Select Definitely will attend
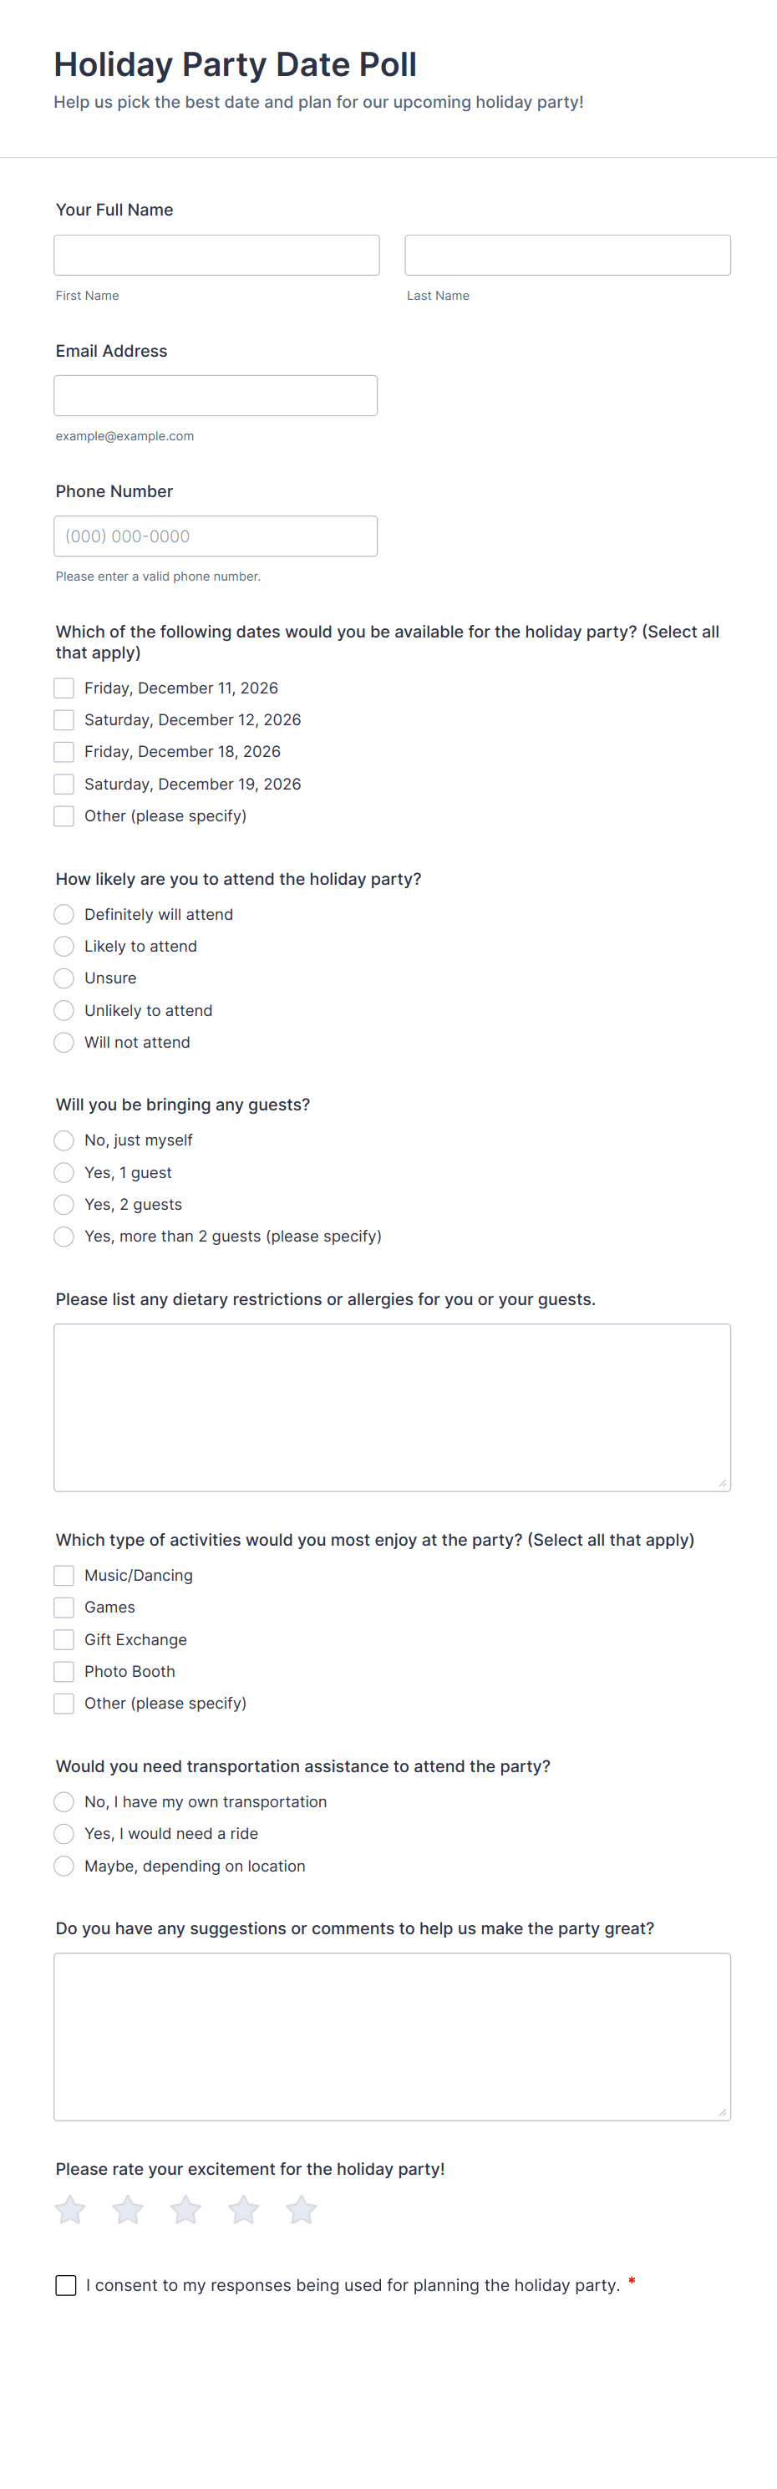The width and height of the screenshot is (777, 2489). pos(63,914)
